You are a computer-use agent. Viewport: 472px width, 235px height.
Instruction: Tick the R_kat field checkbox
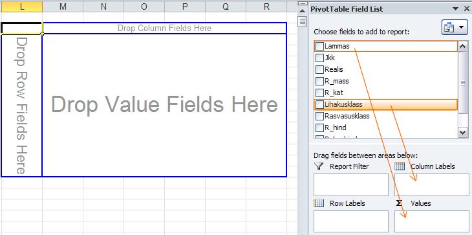point(319,93)
